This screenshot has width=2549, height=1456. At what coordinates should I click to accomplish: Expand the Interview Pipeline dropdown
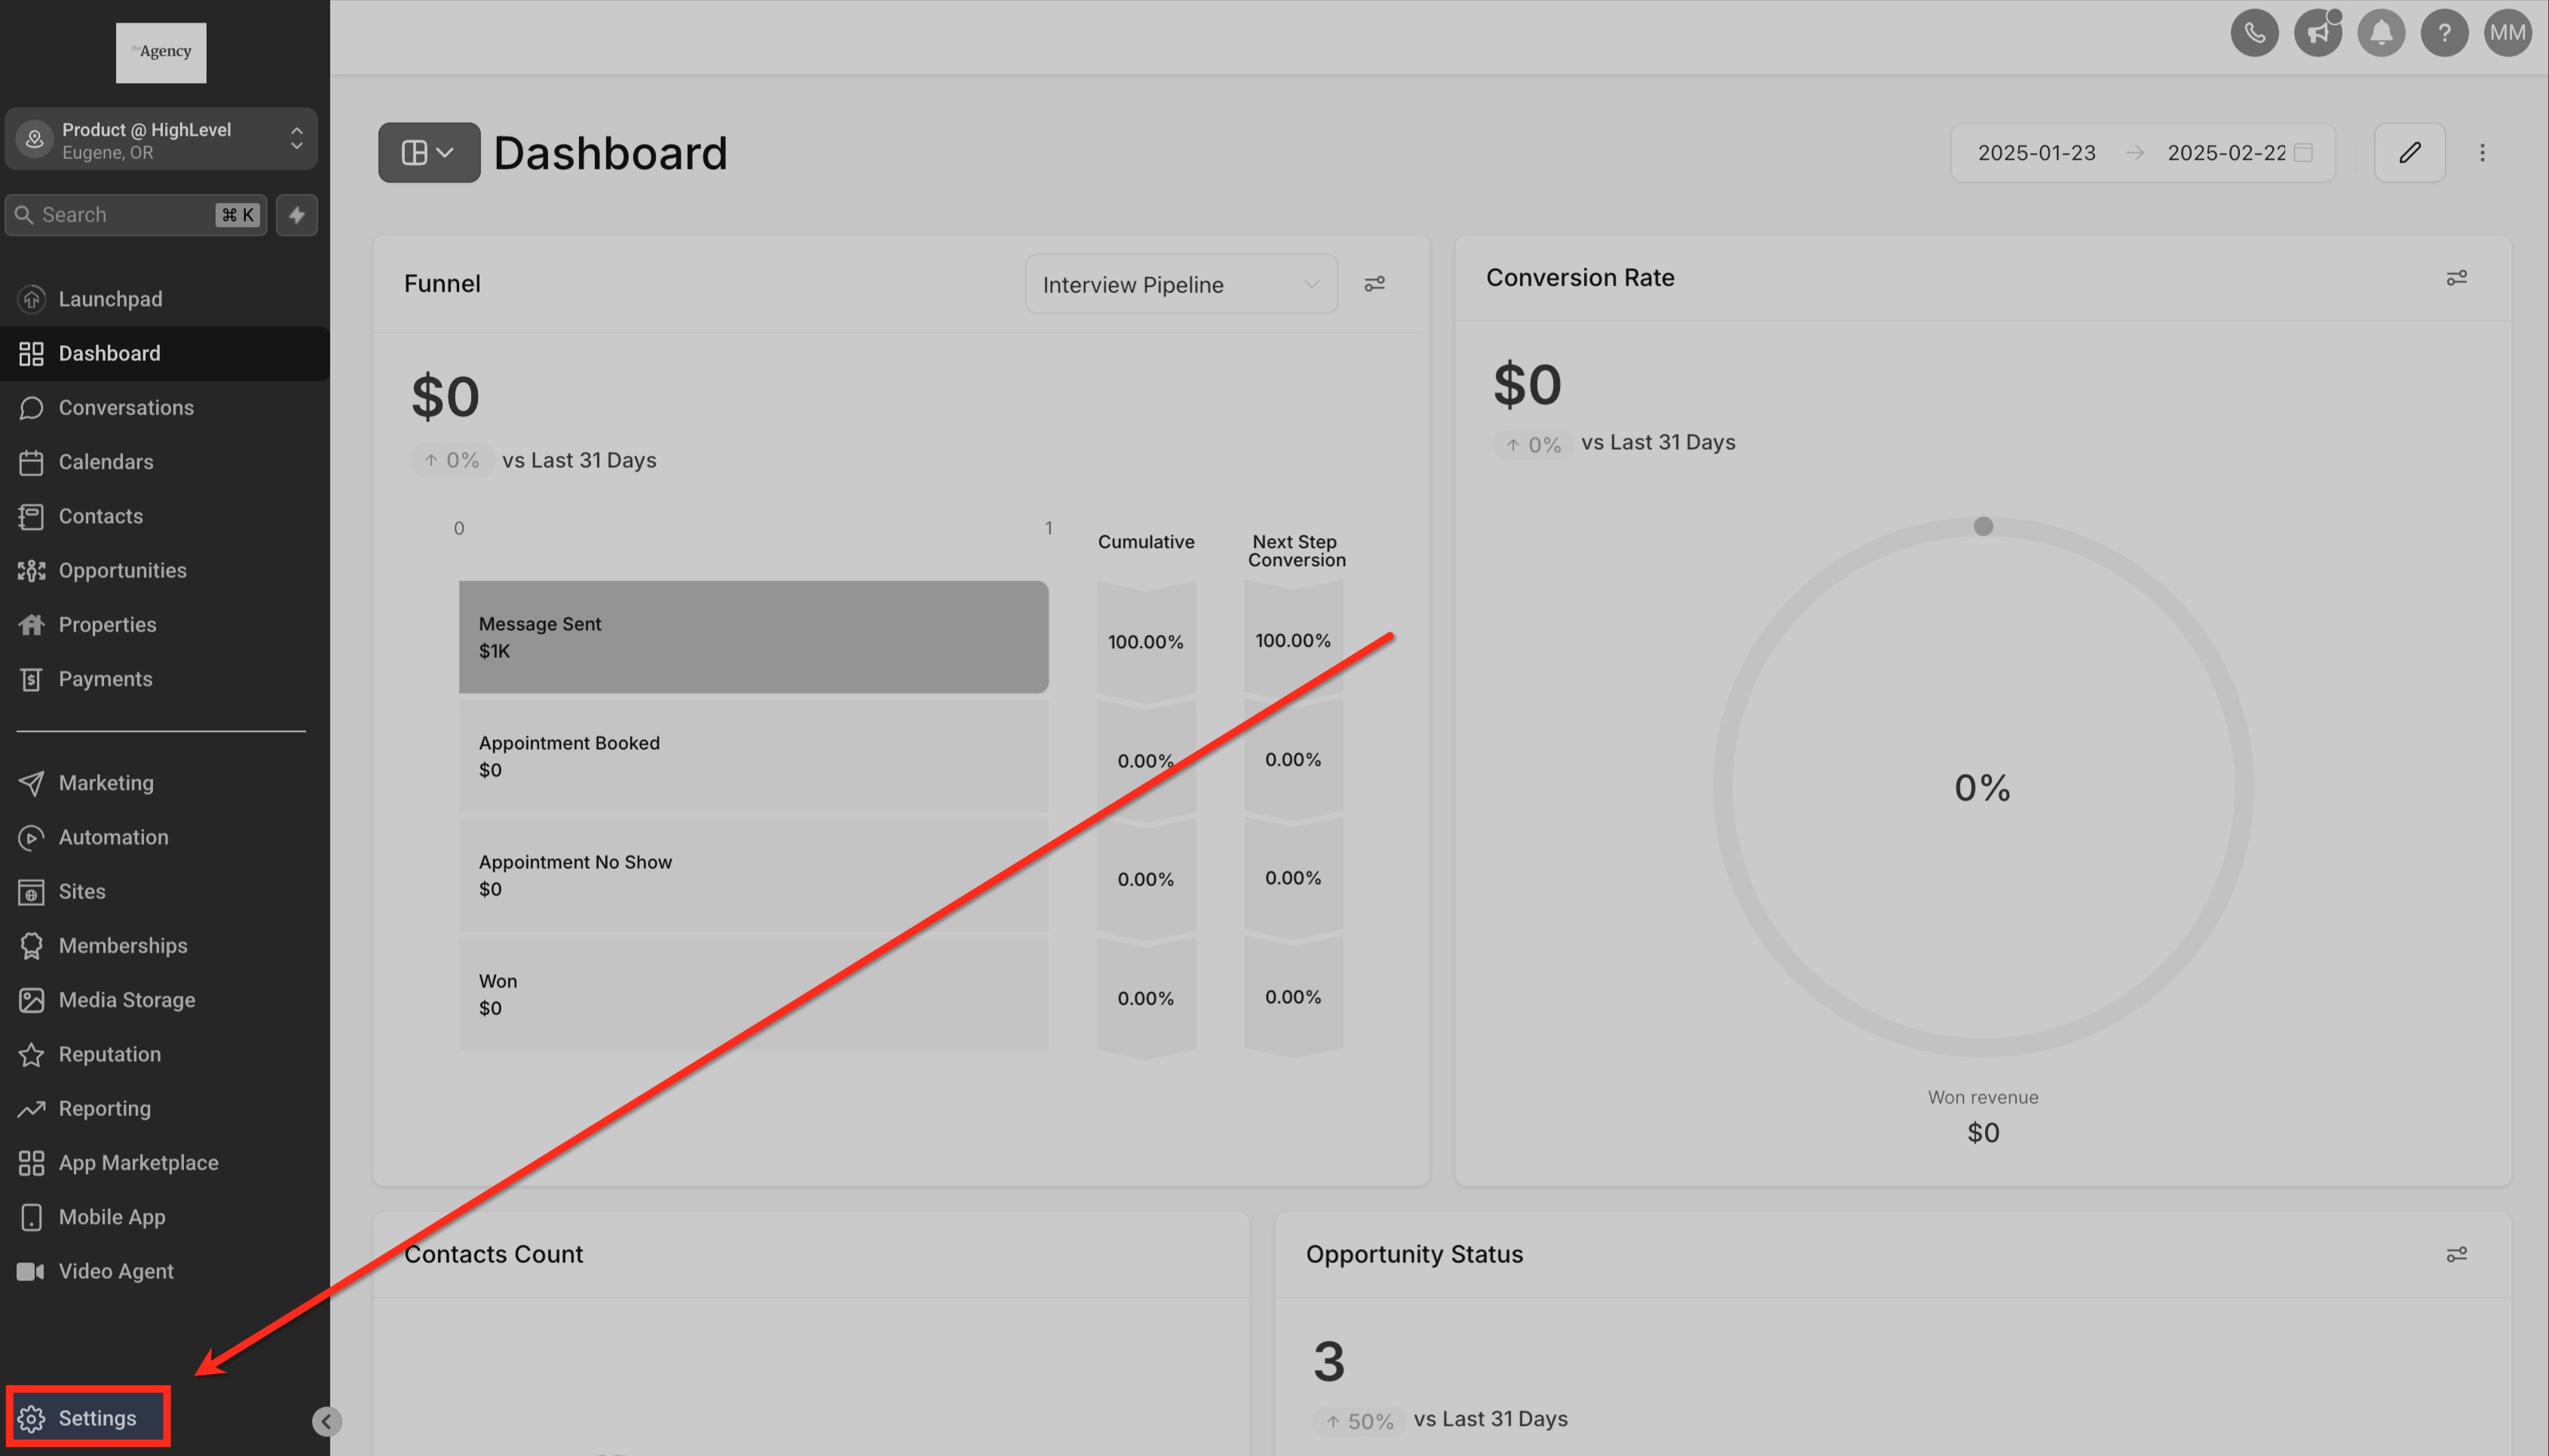click(x=1181, y=285)
